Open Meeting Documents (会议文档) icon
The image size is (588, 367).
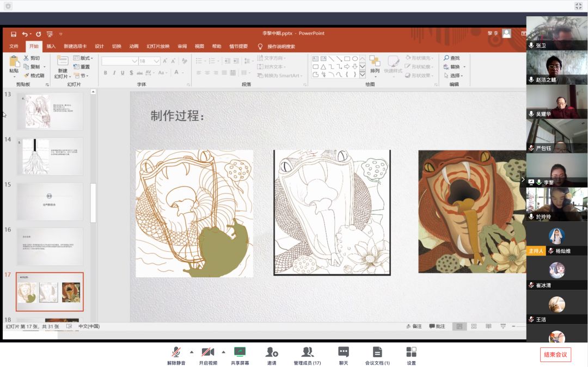coord(377,352)
